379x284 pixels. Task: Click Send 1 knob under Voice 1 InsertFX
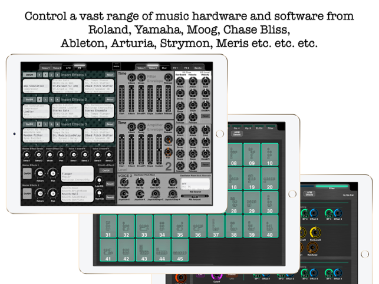tap(73, 155)
